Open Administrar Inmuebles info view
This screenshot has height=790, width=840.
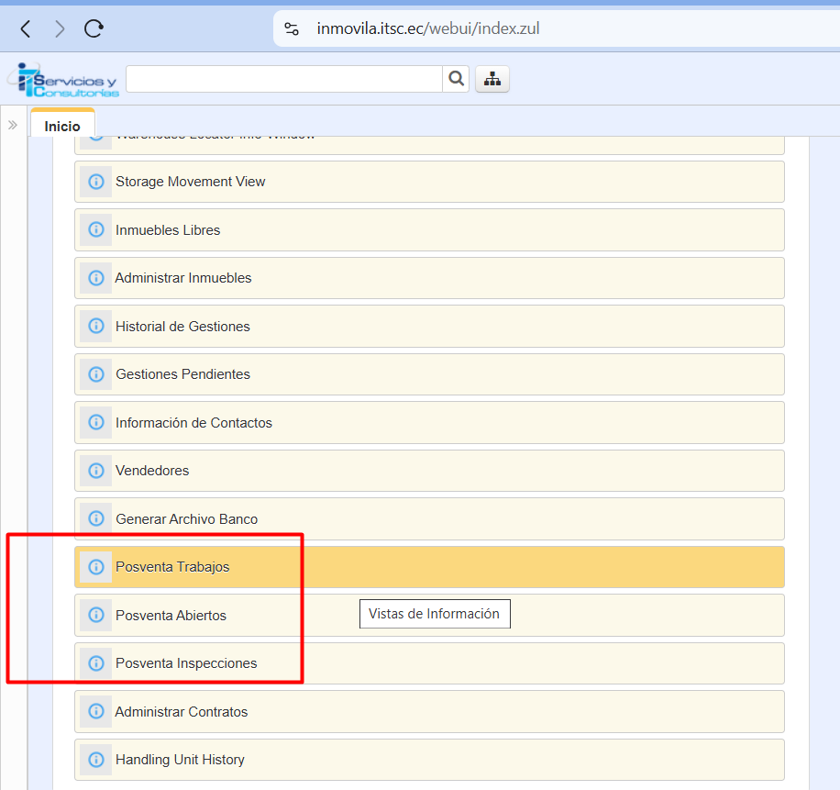click(183, 278)
